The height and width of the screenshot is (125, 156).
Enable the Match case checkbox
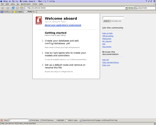click(x=66, y=120)
